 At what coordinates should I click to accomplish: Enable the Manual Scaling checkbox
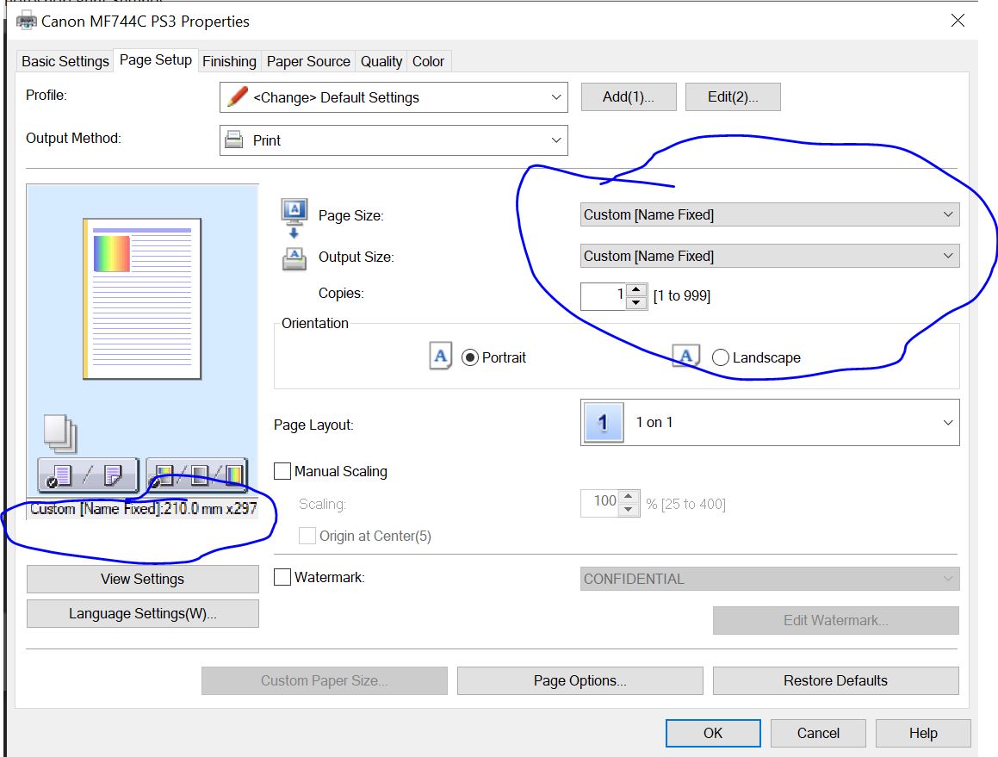[282, 471]
